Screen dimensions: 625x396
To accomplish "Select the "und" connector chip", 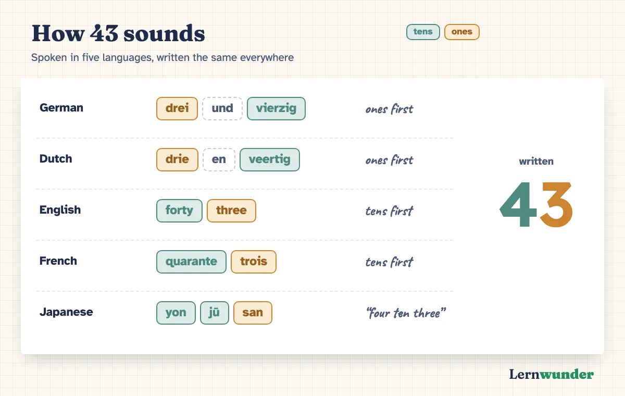I will click(x=222, y=108).
